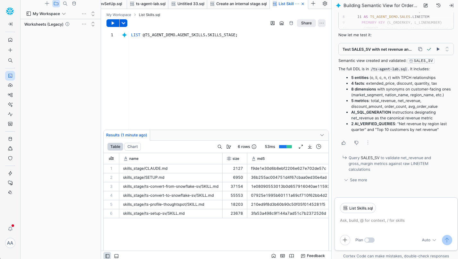Expand results to full screen
The image size is (458, 259).
tap(301, 147)
